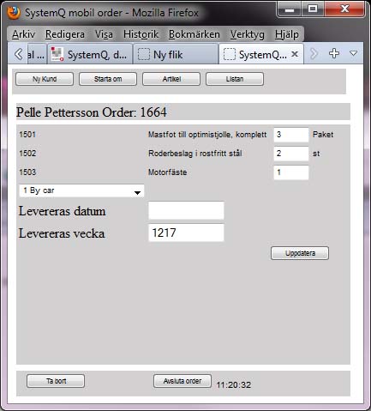Expand the '1 By car' delivery dropdown
Screen dimensions: 371x411
click(x=81, y=190)
